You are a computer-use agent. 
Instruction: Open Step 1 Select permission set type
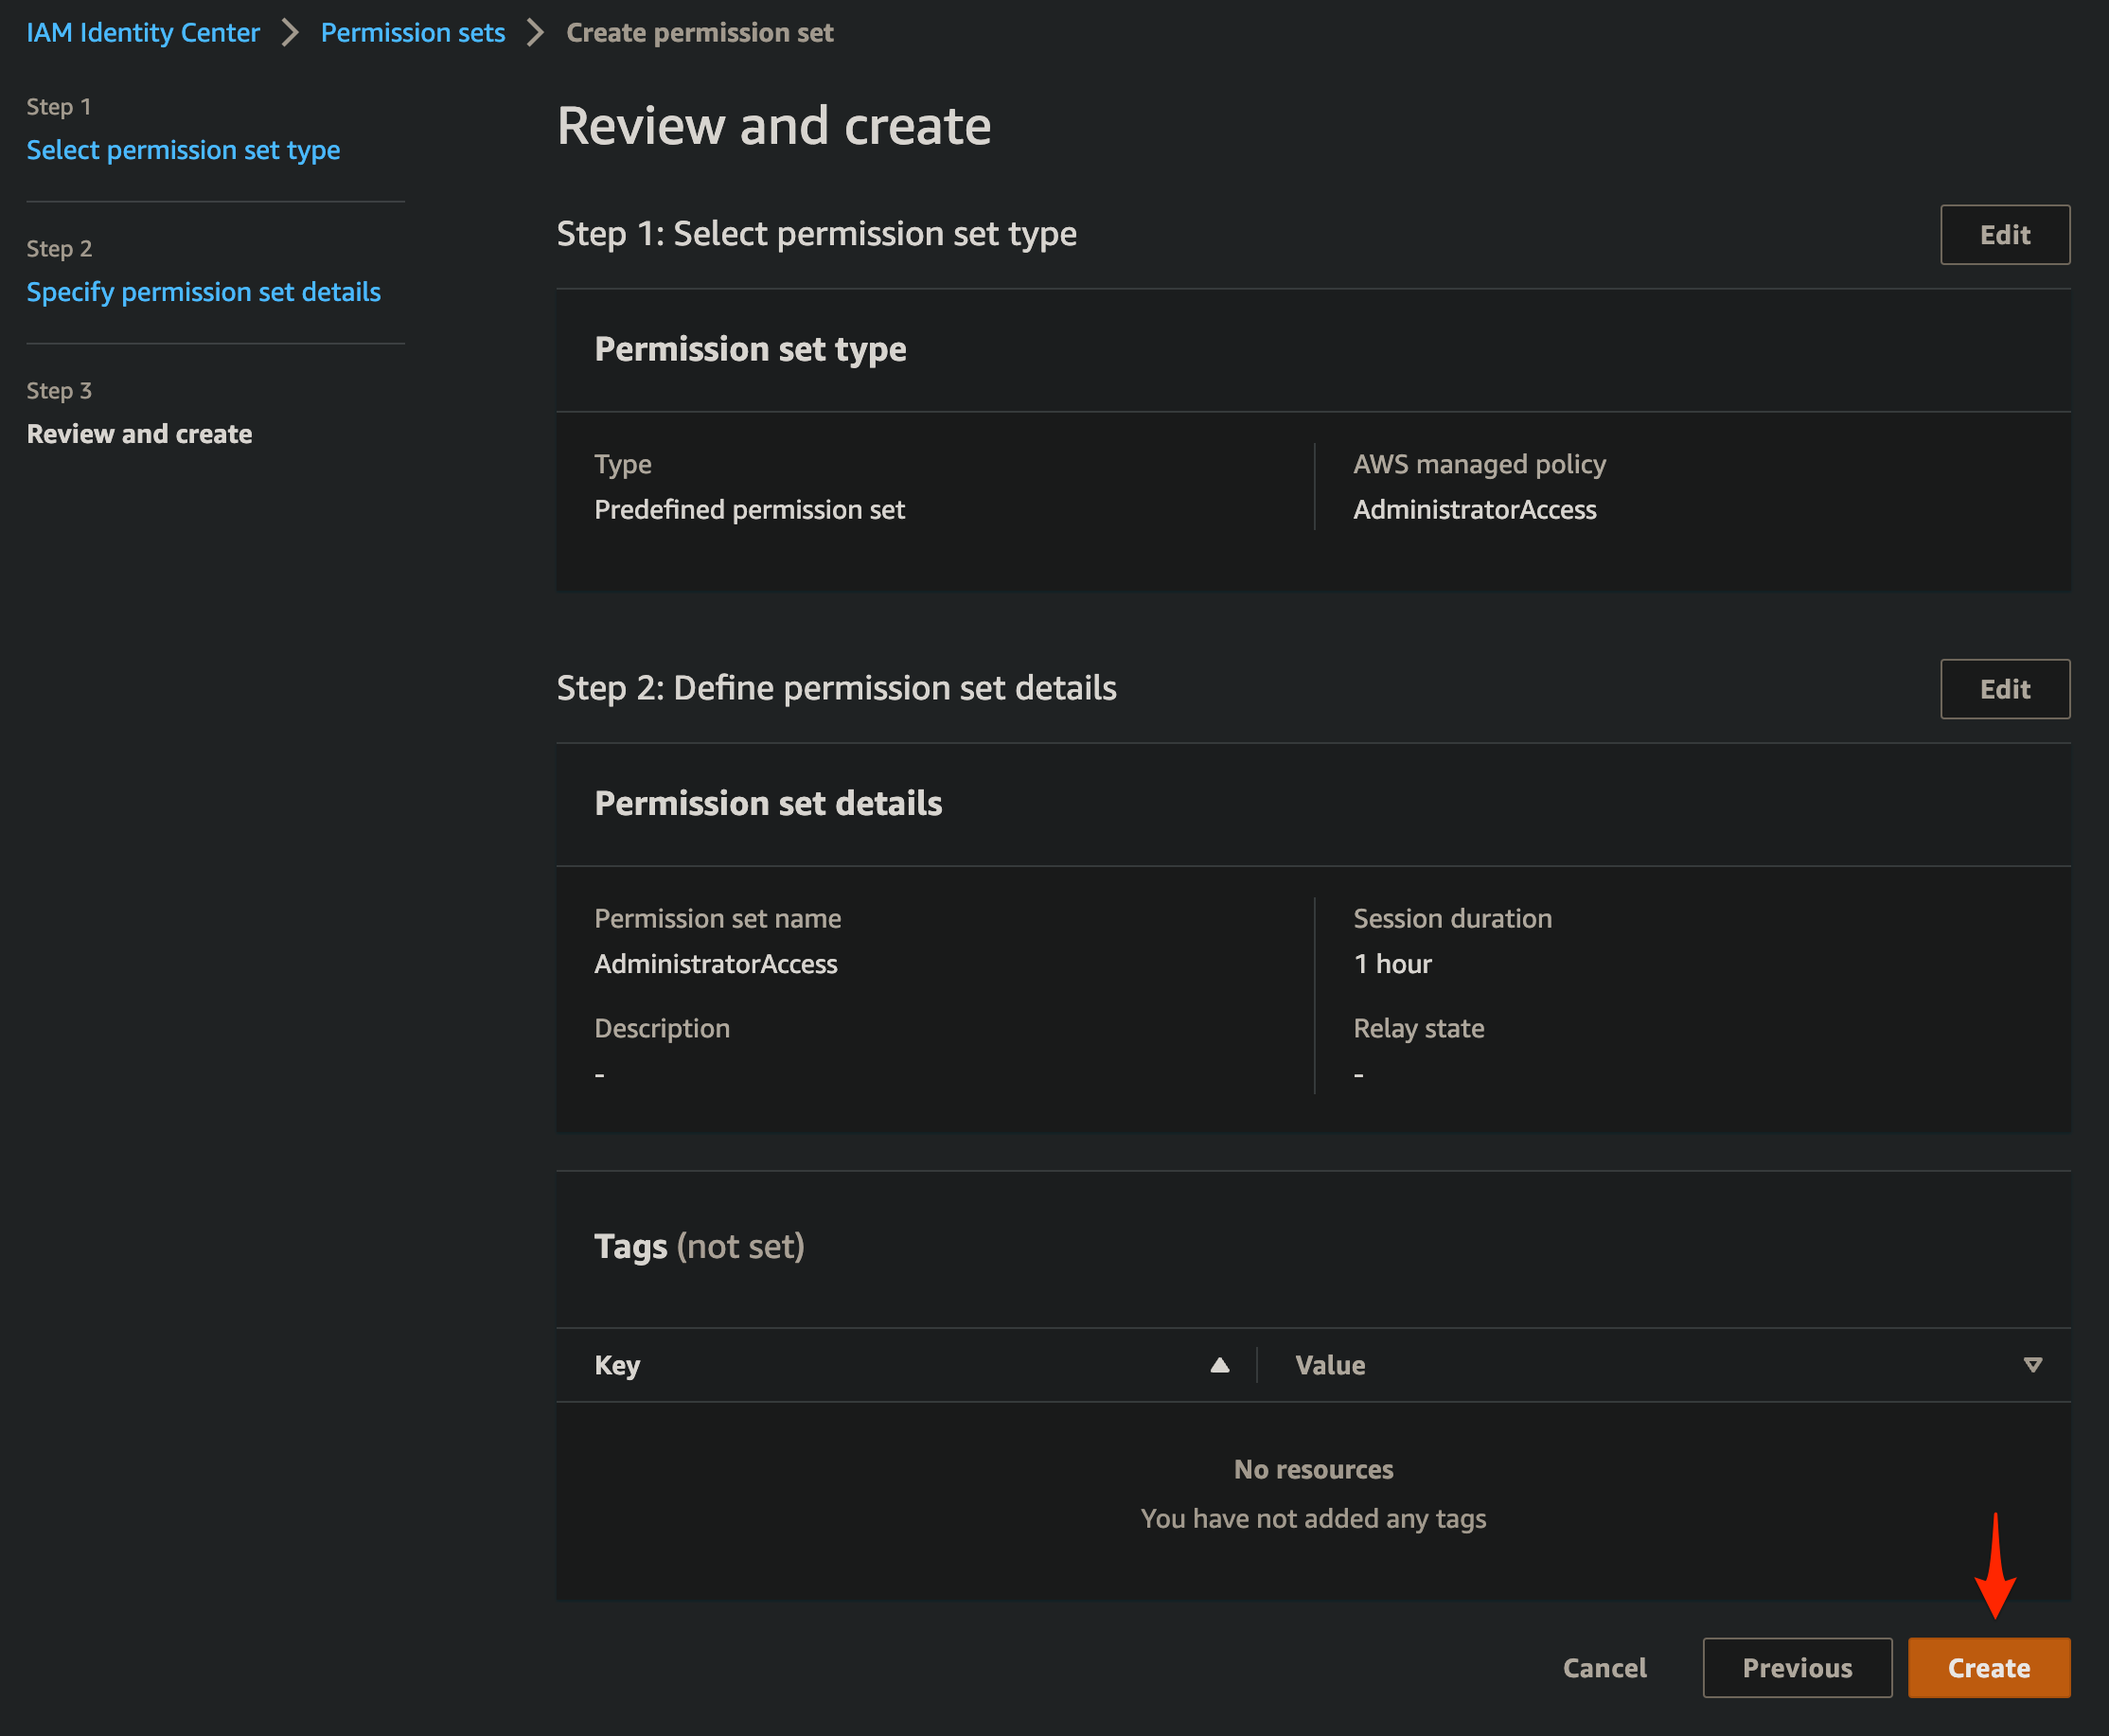coord(183,150)
